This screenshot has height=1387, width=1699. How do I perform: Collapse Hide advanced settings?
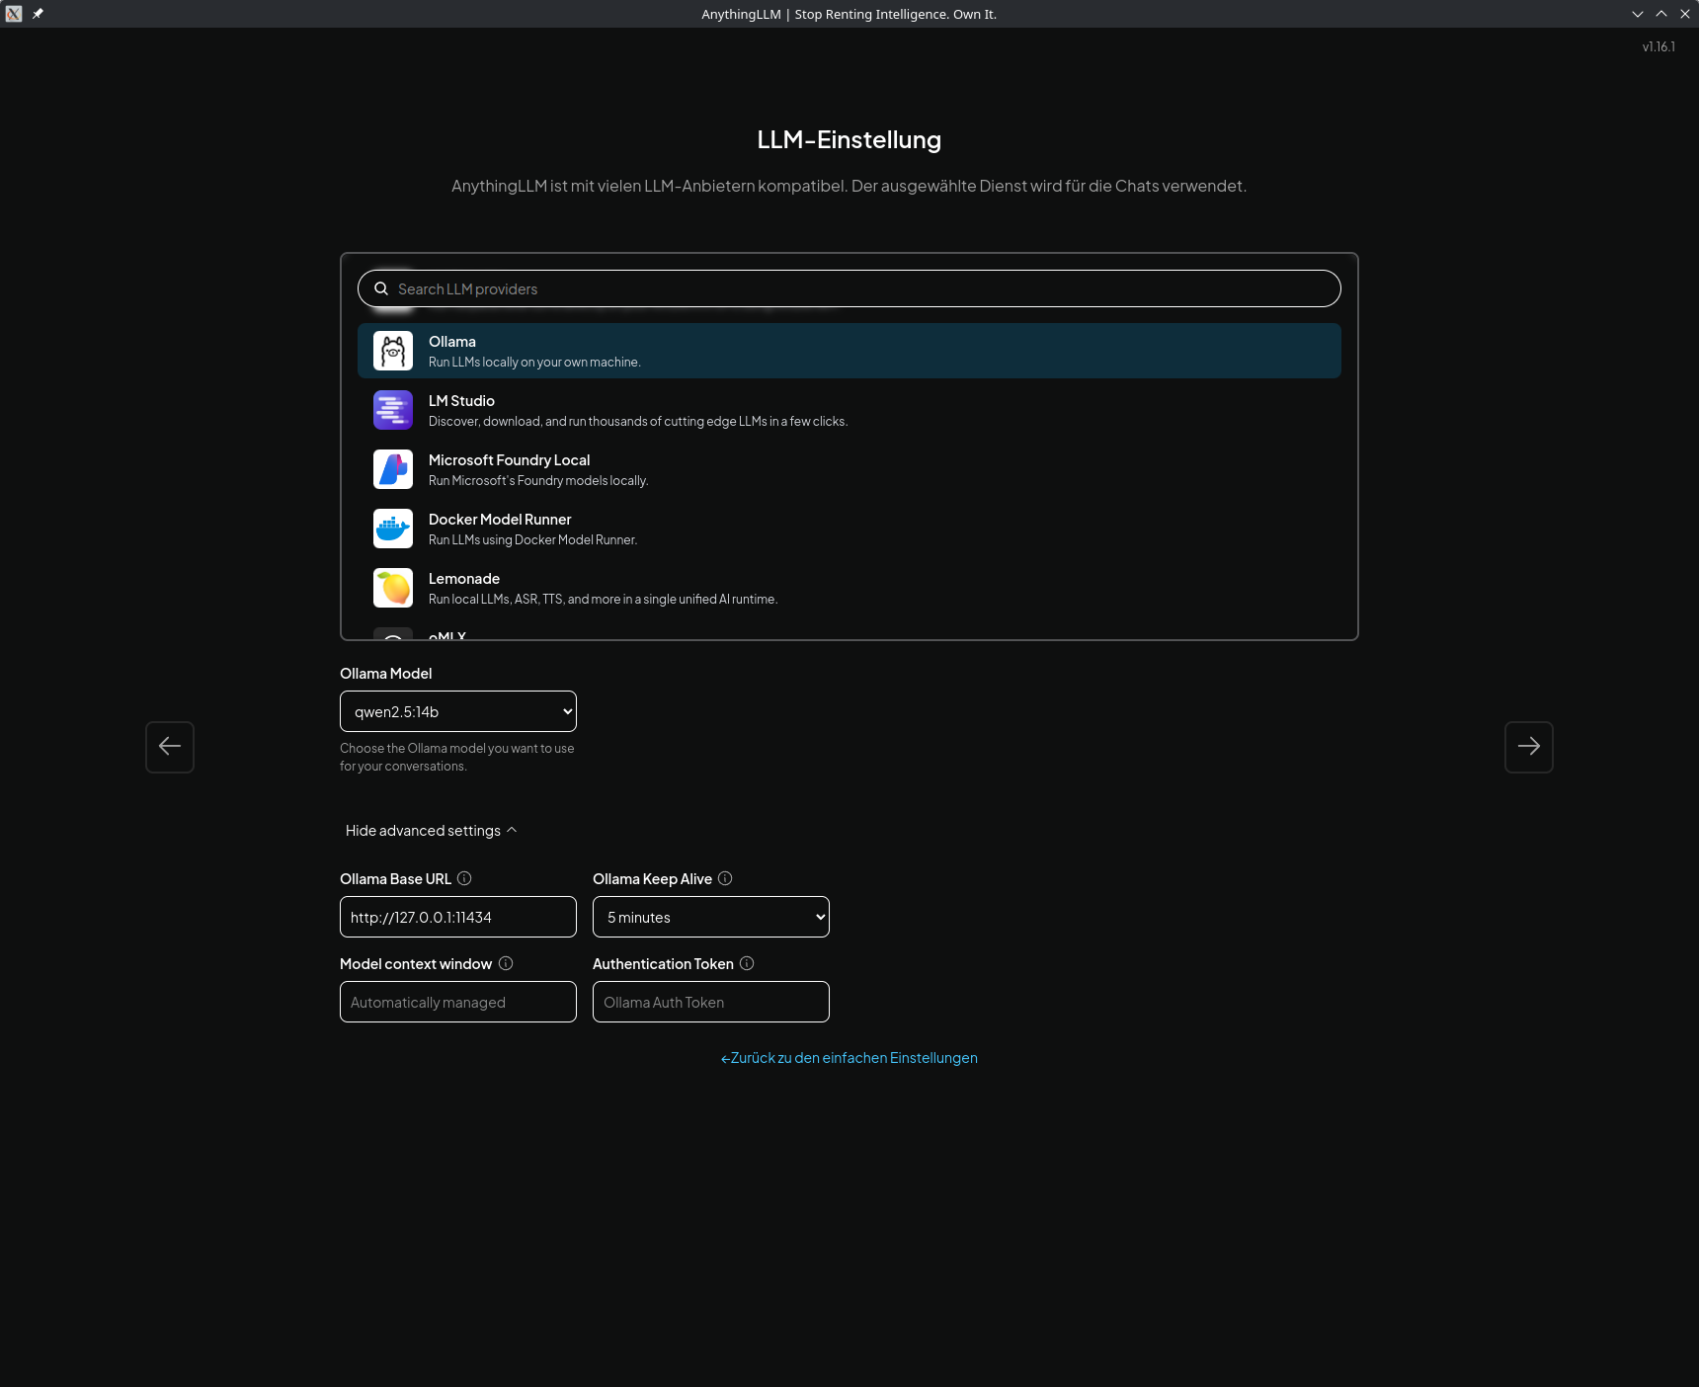click(432, 831)
